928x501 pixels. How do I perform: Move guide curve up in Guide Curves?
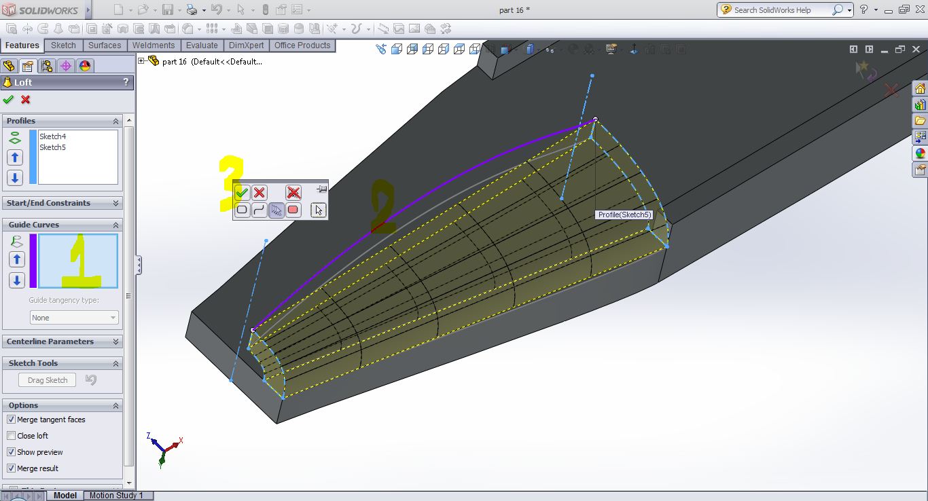click(x=17, y=259)
